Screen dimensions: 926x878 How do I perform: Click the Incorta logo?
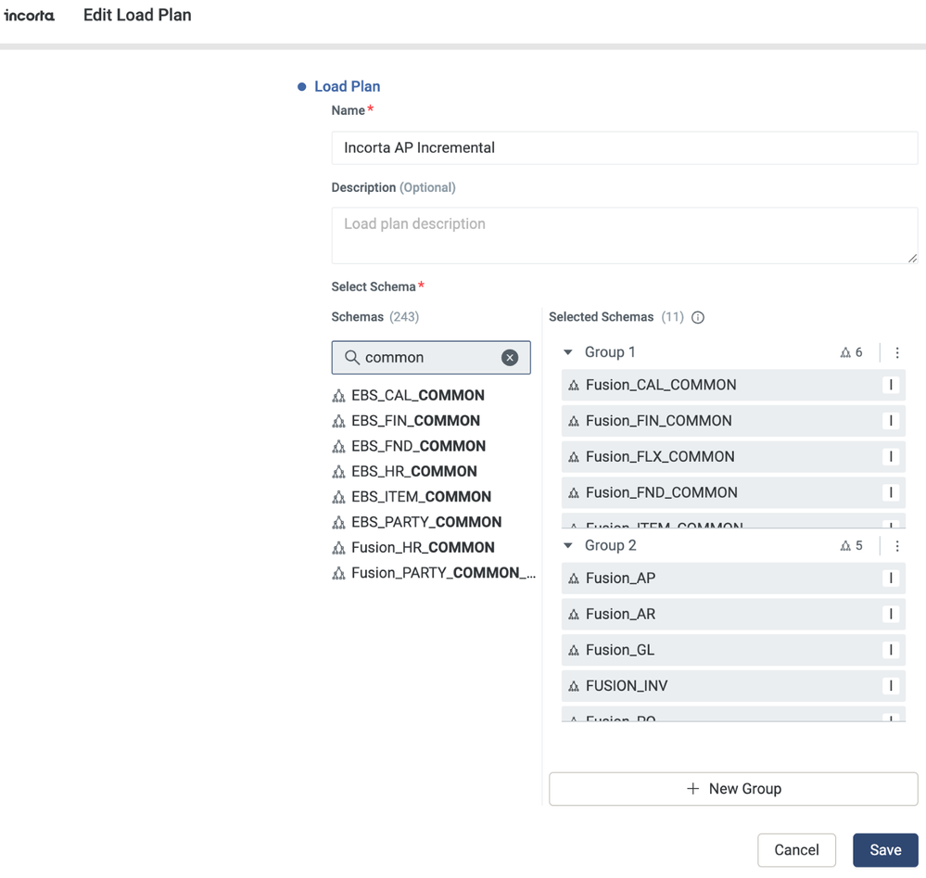tap(30, 16)
